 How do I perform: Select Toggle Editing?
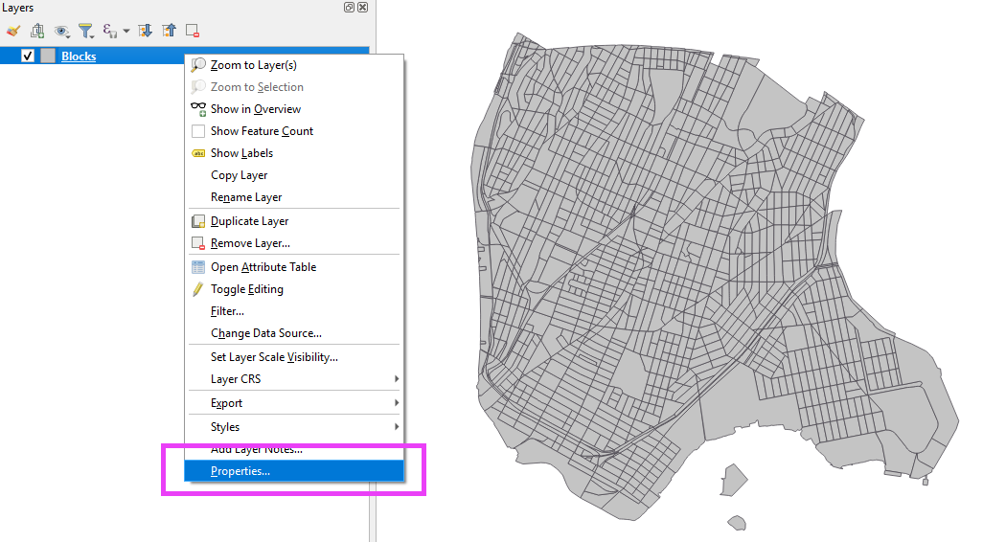coord(293,289)
